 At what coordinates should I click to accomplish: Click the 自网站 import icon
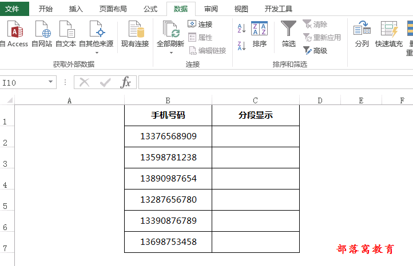[x=42, y=30]
